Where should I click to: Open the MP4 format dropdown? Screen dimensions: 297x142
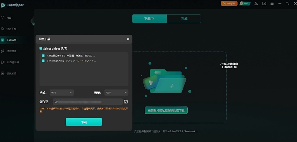coord(62,93)
